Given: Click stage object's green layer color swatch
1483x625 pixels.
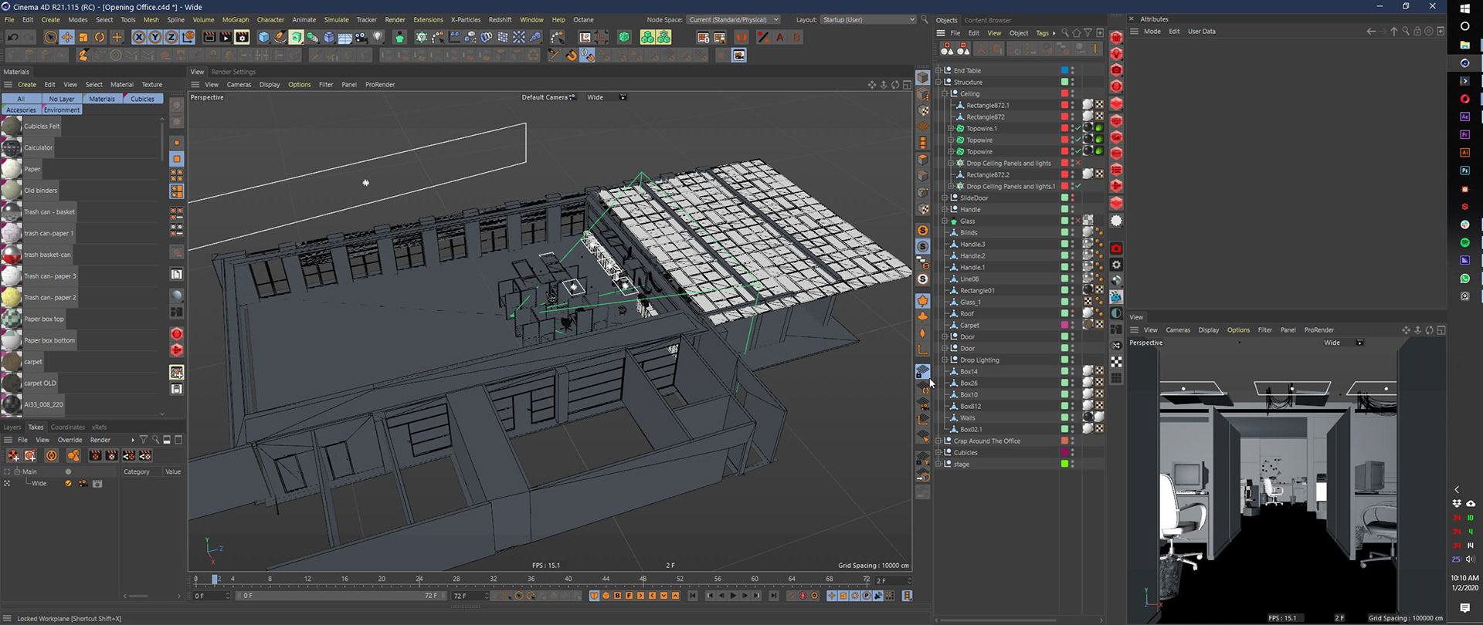Looking at the screenshot, I should click(x=1064, y=464).
